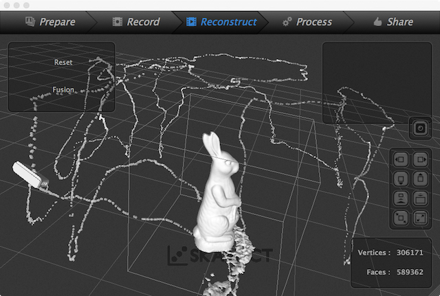The height and width of the screenshot is (296, 440).
Task: Select the Reconstruct tab
Action: tap(221, 22)
